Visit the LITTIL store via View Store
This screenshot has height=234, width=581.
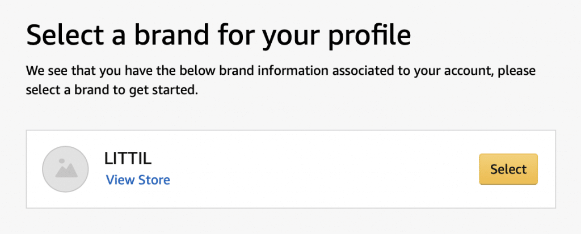pyautogui.click(x=138, y=180)
